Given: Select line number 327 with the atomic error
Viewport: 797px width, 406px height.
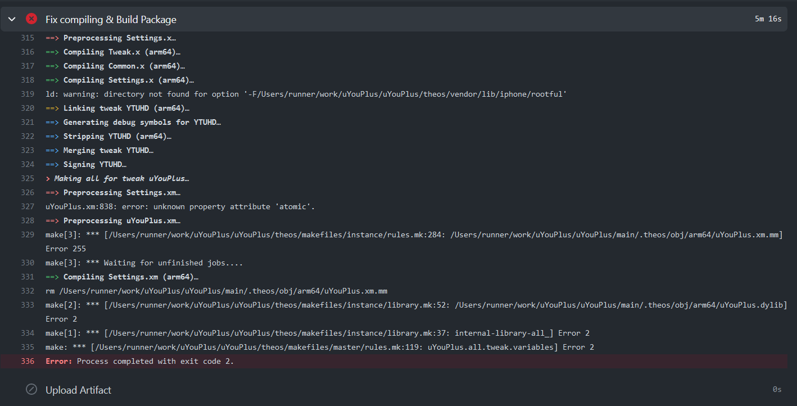Looking at the screenshot, I should pos(27,206).
